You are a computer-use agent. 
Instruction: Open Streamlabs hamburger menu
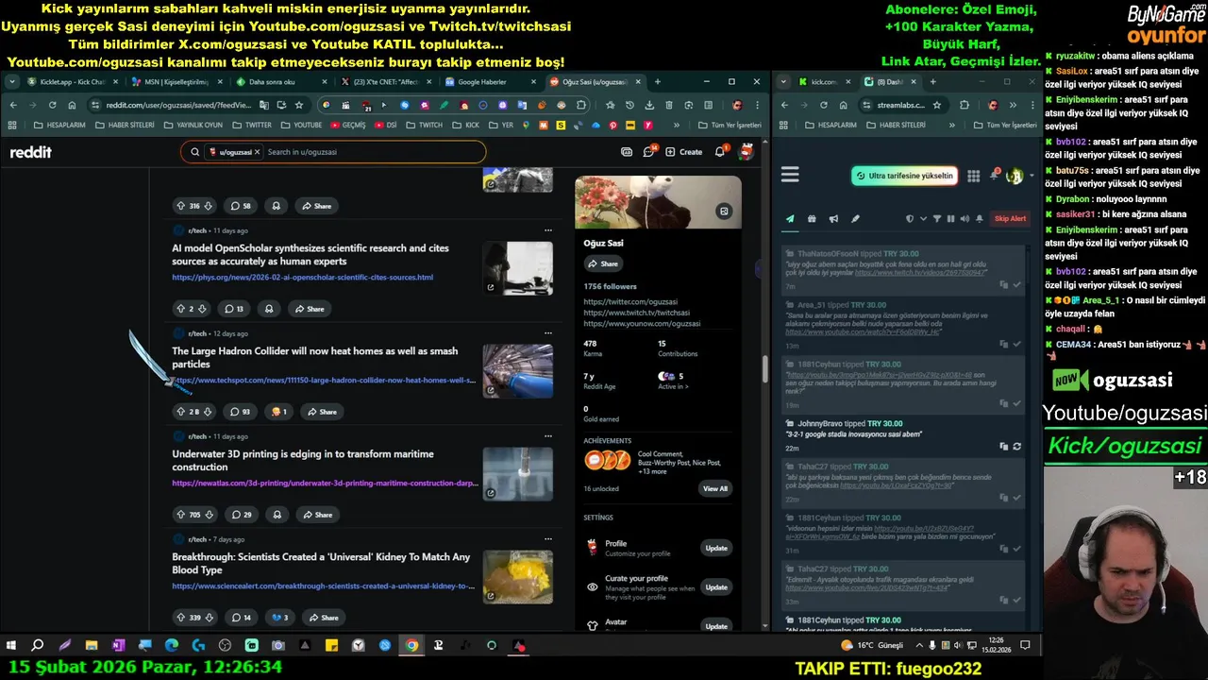click(790, 175)
